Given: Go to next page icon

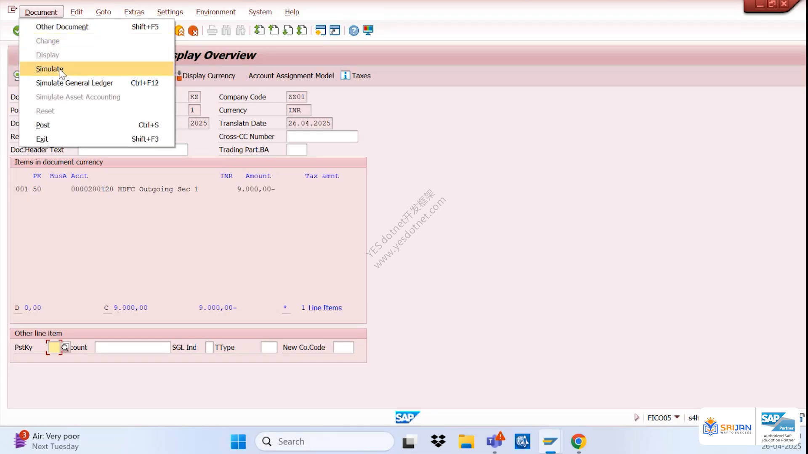Looking at the screenshot, I should click(x=288, y=30).
